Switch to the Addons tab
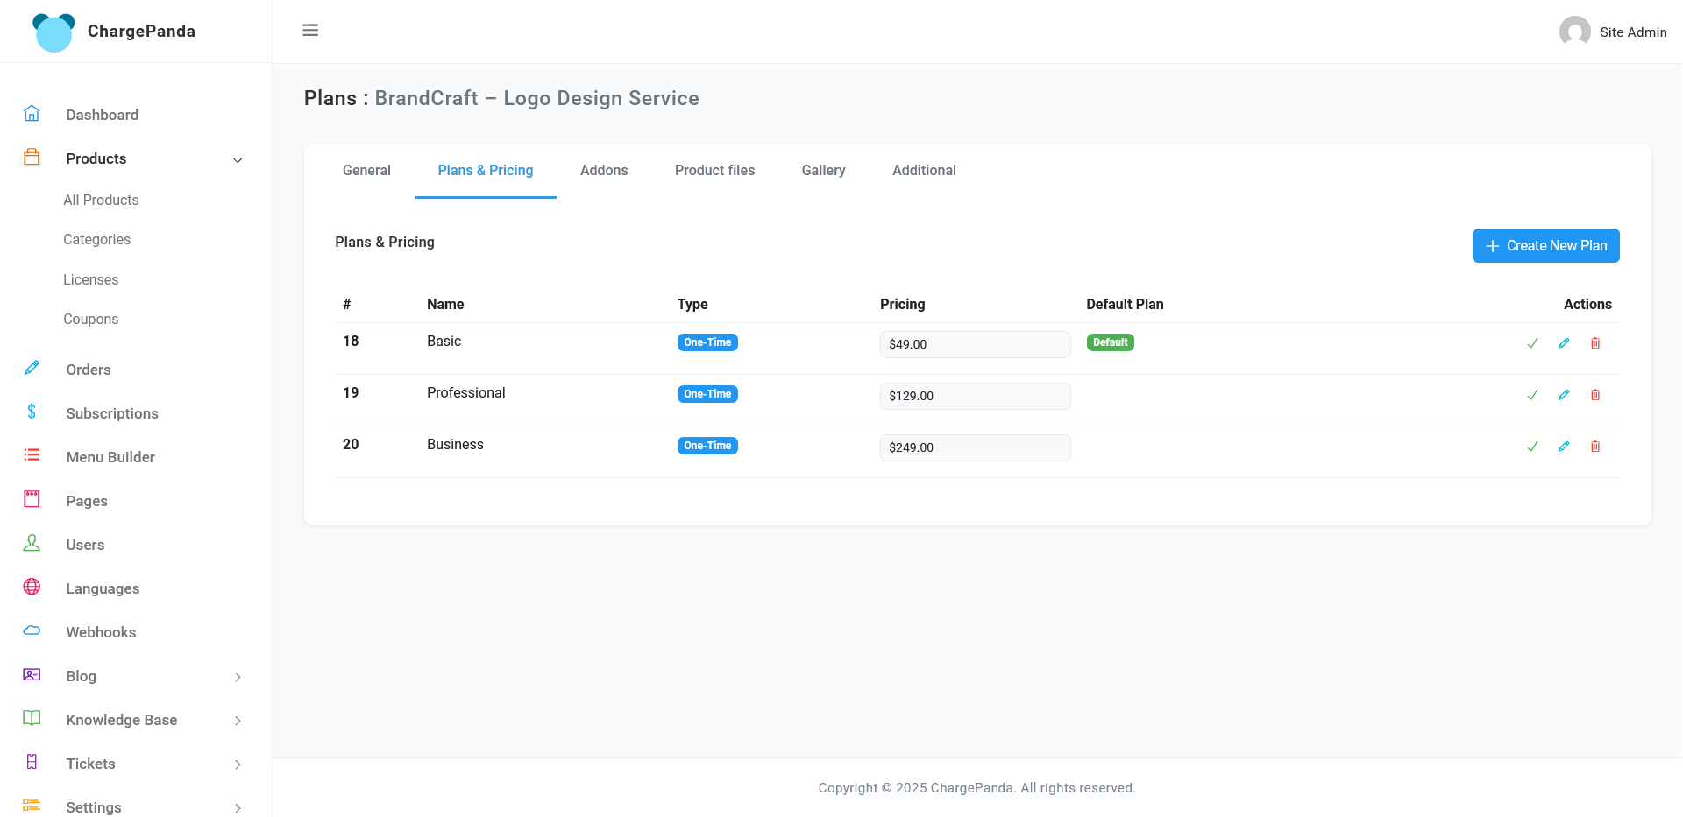The height and width of the screenshot is (817, 1683). [604, 171]
